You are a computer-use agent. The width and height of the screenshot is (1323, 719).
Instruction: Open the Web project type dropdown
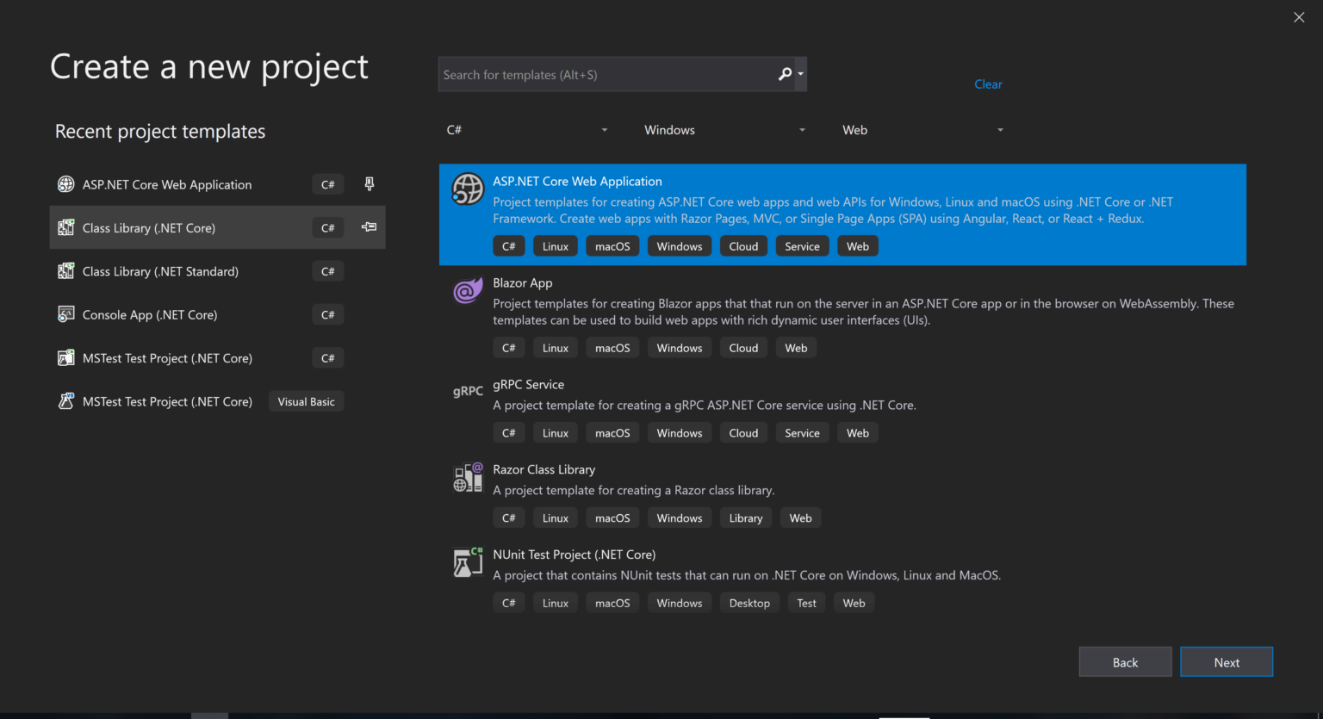[922, 129]
